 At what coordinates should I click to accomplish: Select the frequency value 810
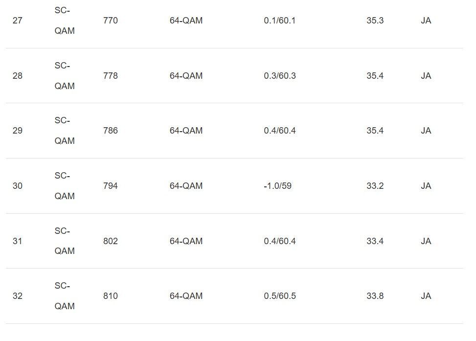111,296
